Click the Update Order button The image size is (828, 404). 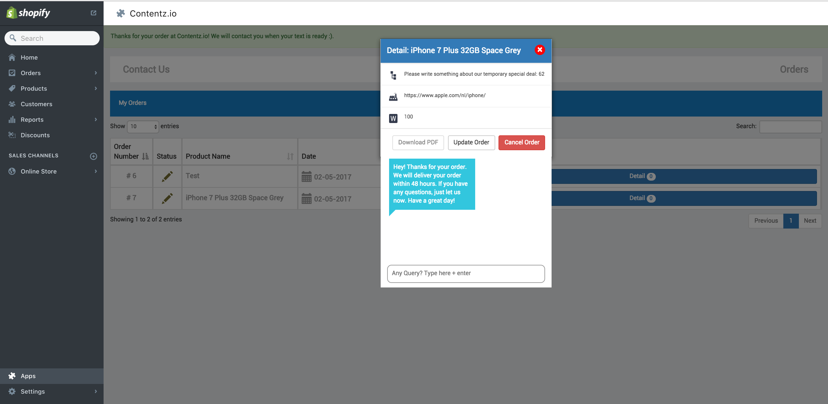coord(471,142)
